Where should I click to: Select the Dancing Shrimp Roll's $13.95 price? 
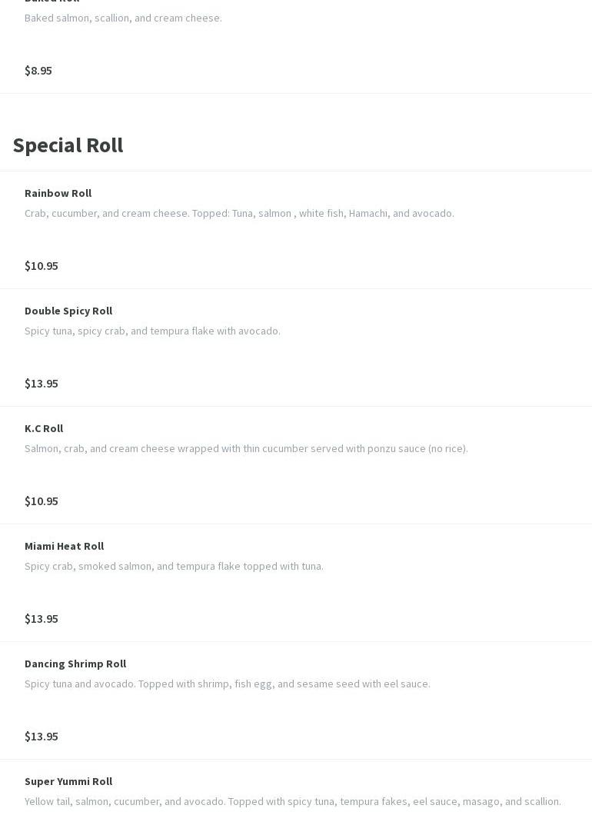[42, 736]
